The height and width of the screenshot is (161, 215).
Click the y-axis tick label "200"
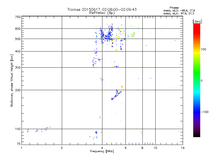[x=18, y=90]
